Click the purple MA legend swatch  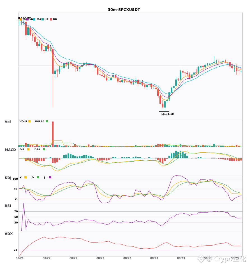pyautogui.click(x=27, y=19)
